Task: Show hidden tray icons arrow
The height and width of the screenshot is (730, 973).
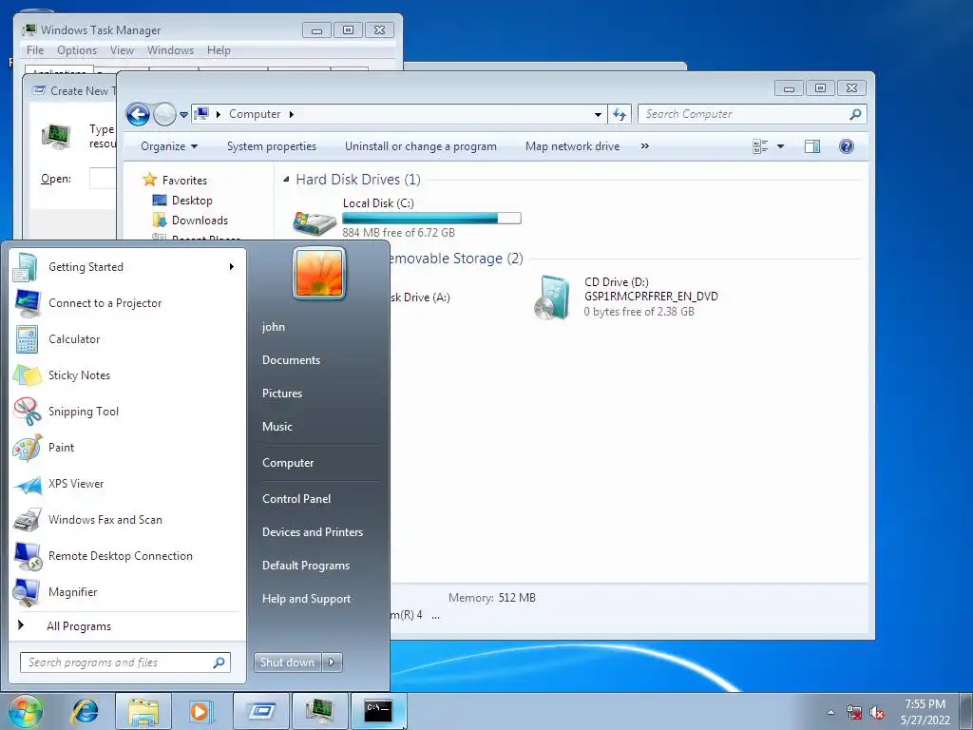Action: point(830,712)
